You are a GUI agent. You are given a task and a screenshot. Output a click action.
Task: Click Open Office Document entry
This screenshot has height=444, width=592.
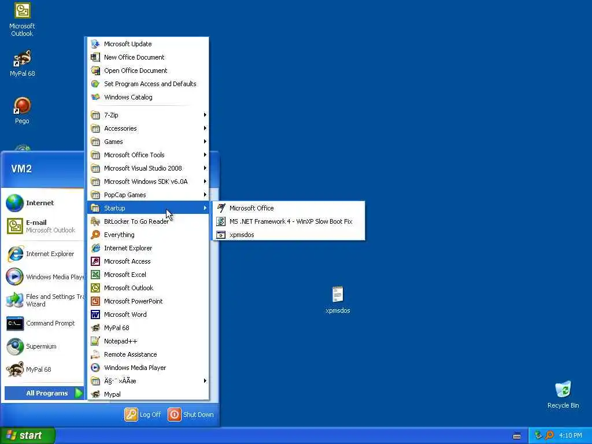pos(148,70)
